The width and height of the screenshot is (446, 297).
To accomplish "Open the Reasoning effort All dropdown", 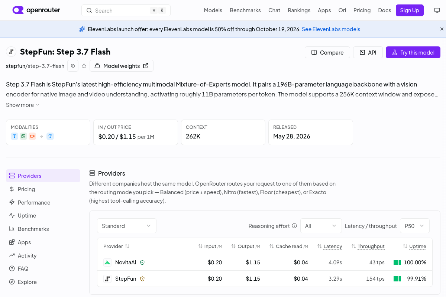I will click(x=321, y=226).
